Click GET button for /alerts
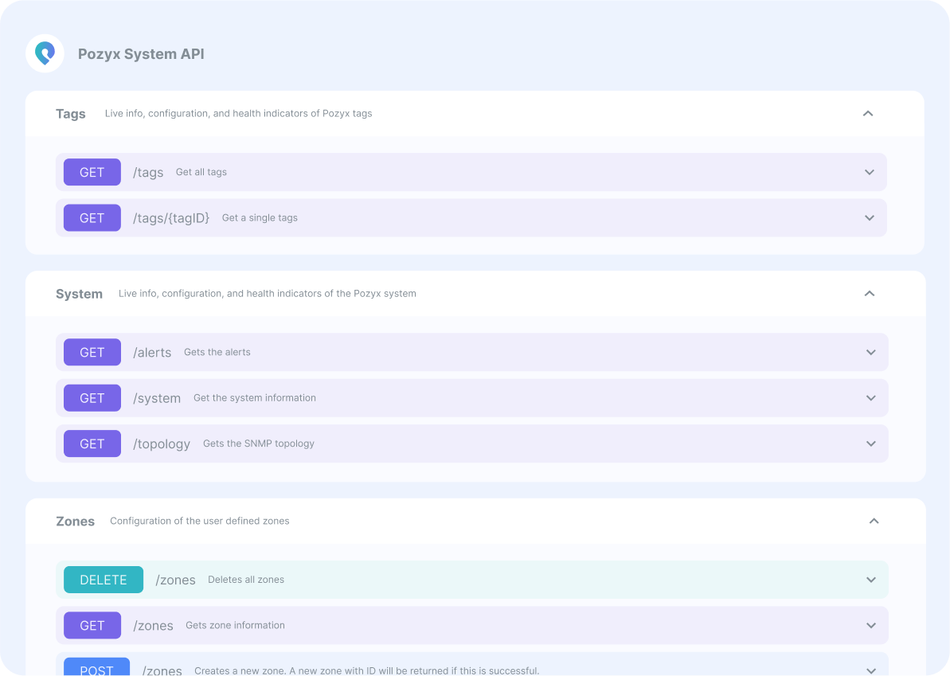Screen dimensions: 950x676 92,353
